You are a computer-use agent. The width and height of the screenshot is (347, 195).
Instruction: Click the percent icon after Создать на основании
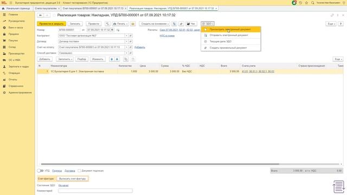(x=174, y=24)
